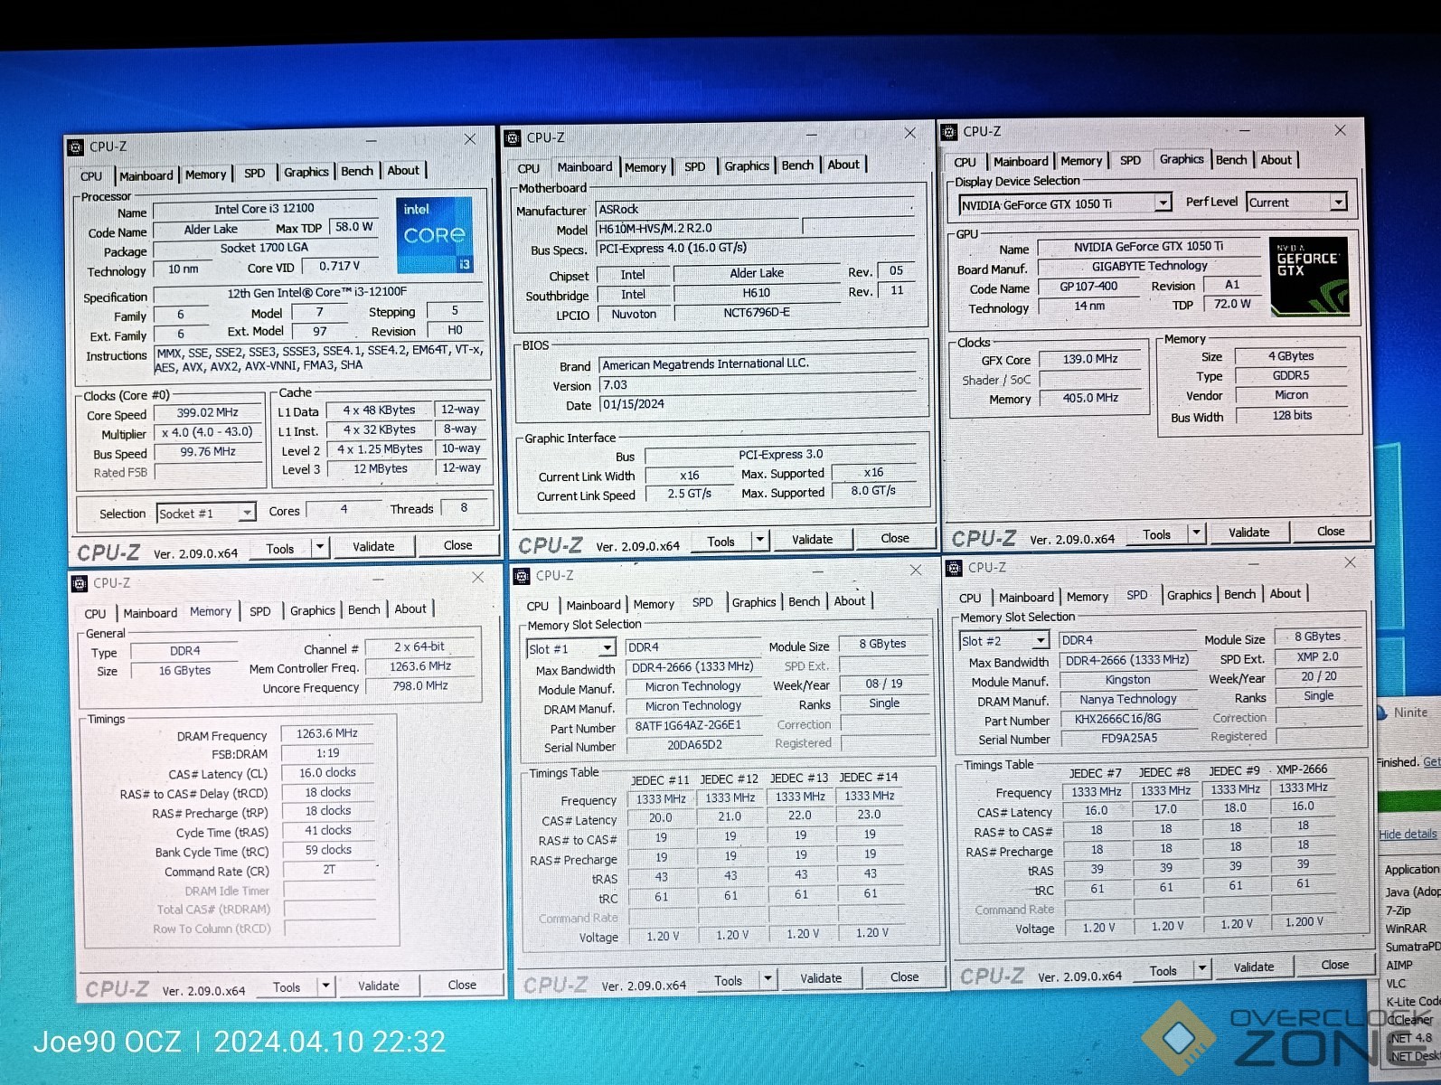Screen dimensions: 1441x1085
Task: Expand the NVIDIA GeForce GTX 1050 Ti device dropdown
Action: (1163, 203)
